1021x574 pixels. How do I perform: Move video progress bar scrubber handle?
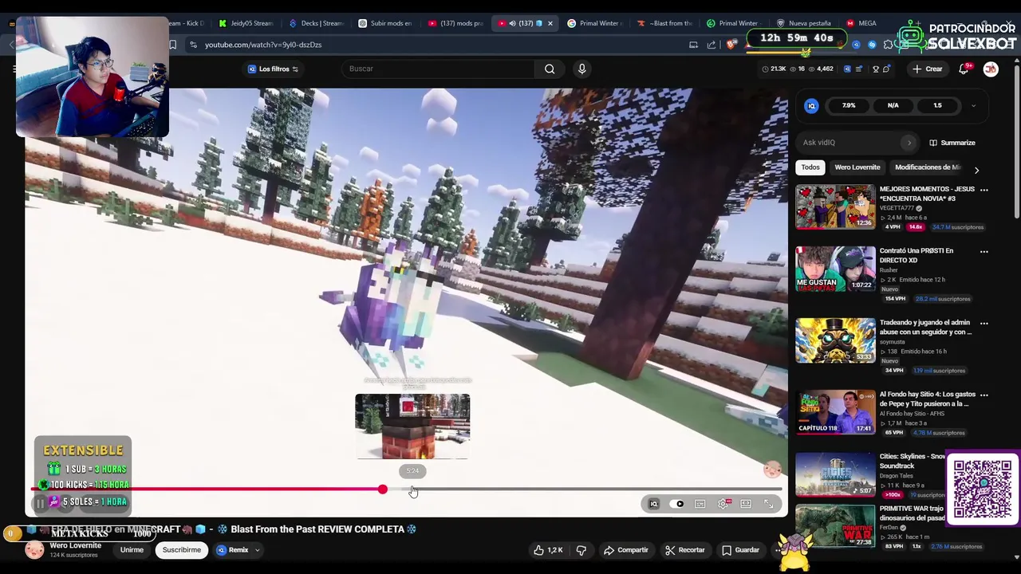click(383, 489)
